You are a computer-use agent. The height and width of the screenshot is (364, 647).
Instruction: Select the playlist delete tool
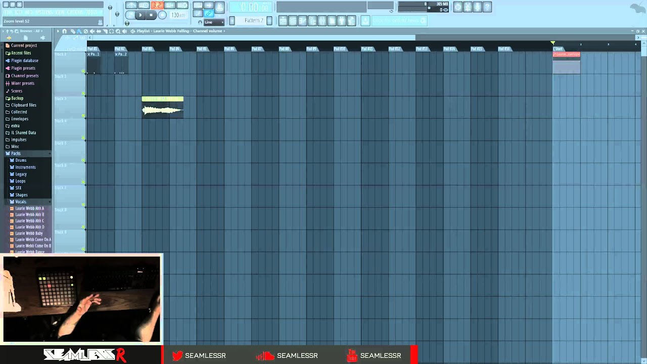tap(85, 31)
